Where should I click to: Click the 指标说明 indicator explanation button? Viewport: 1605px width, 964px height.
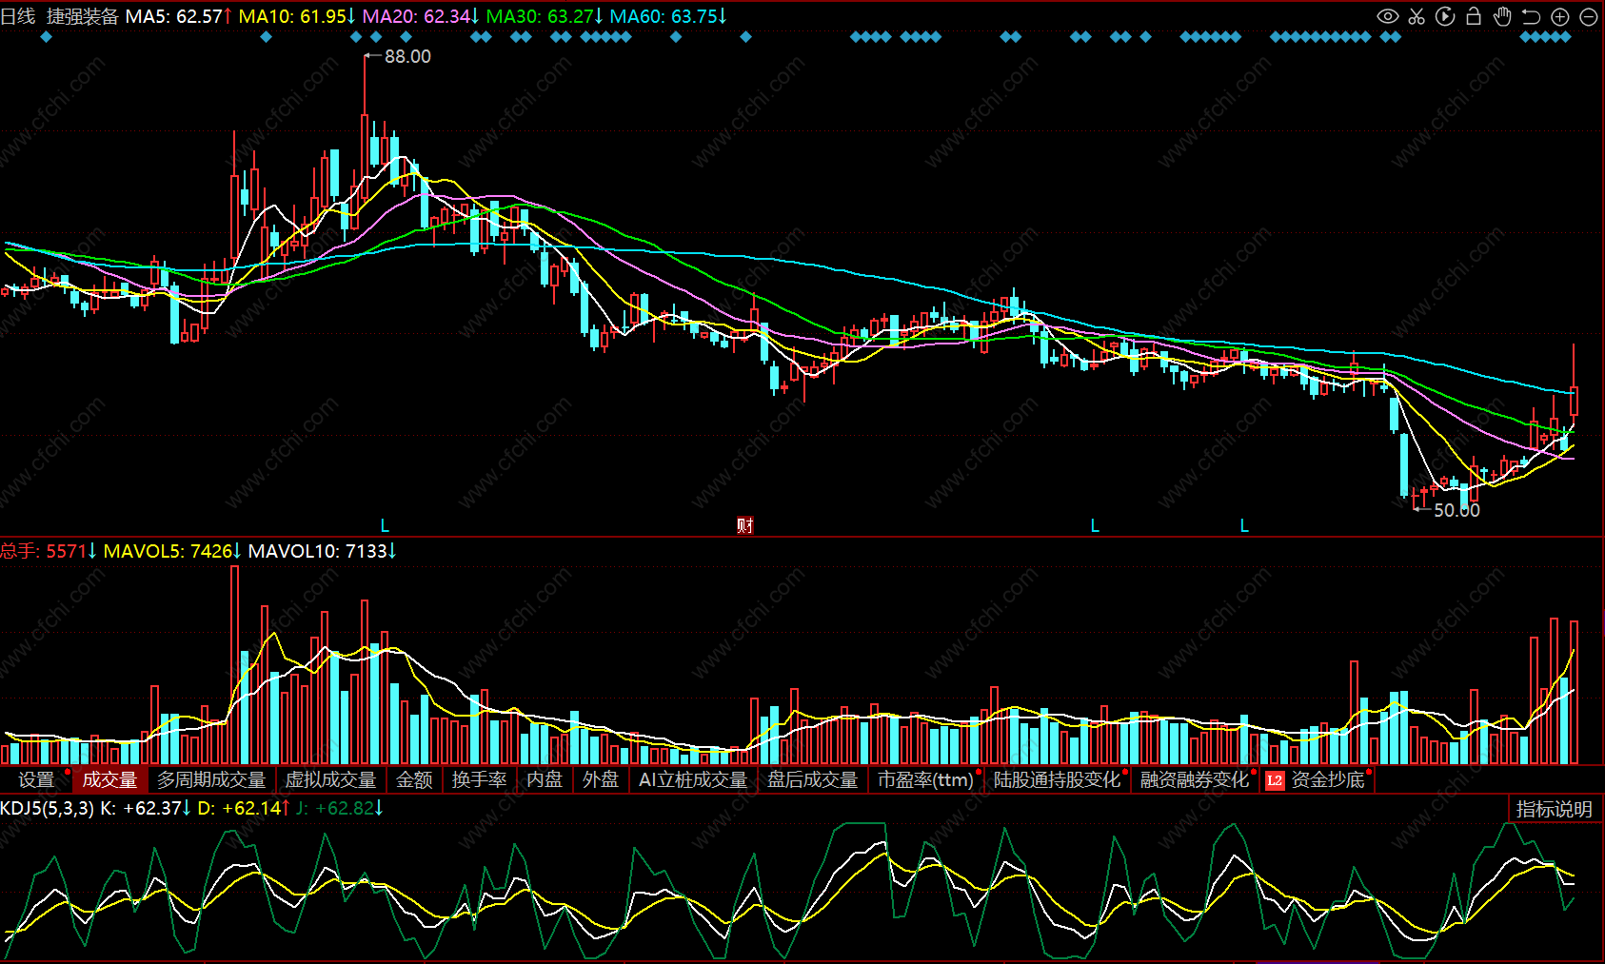(x=1555, y=809)
